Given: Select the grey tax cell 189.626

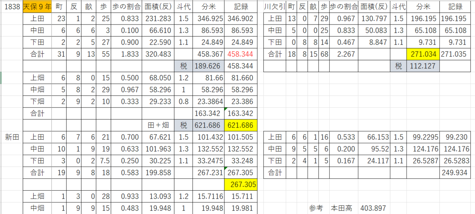Looking at the screenshot, I should [209, 66].
